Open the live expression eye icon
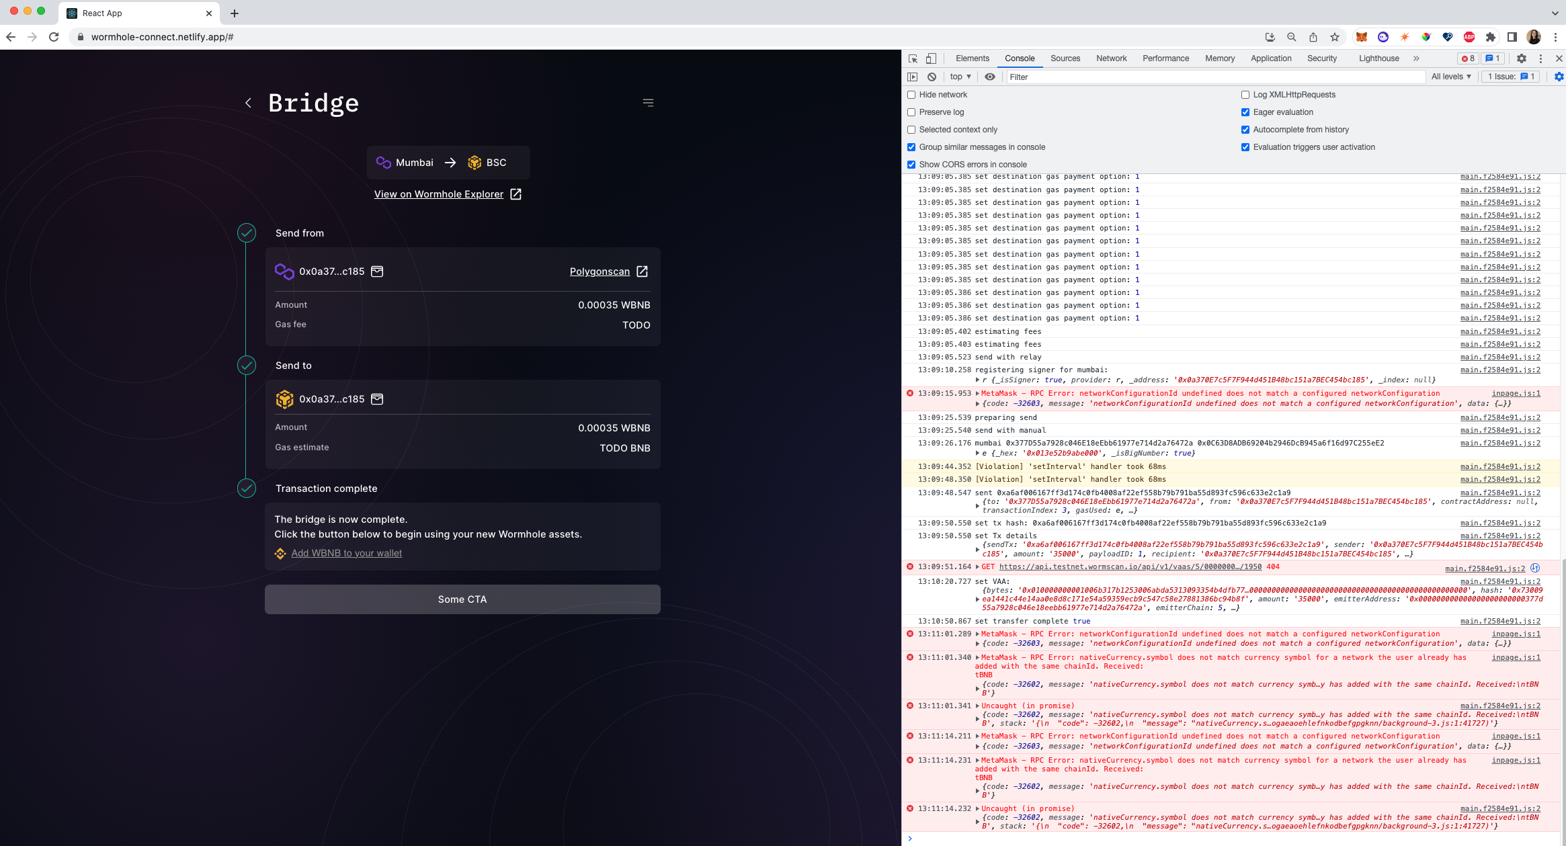1566x846 pixels. (x=989, y=77)
